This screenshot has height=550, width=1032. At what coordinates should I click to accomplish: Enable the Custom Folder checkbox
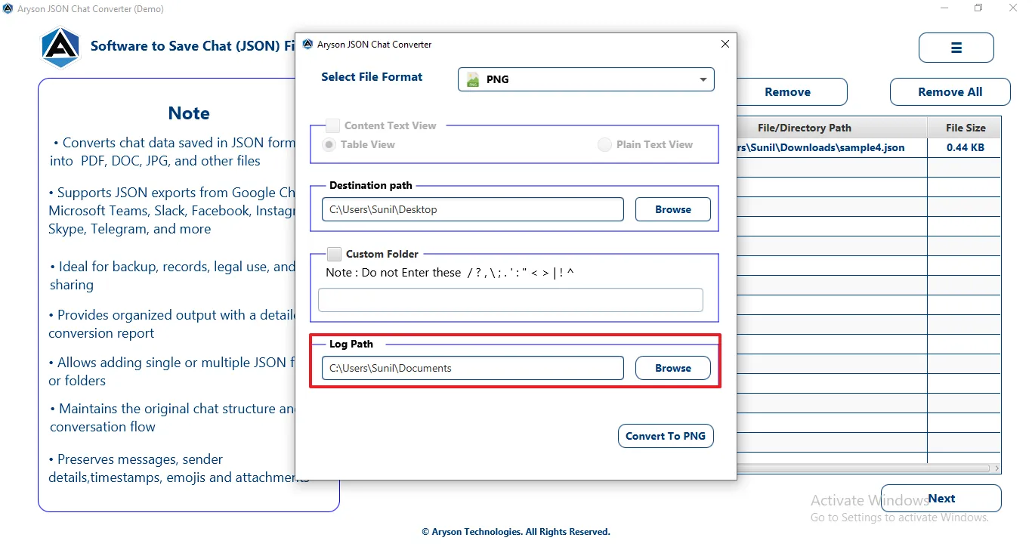tap(335, 254)
